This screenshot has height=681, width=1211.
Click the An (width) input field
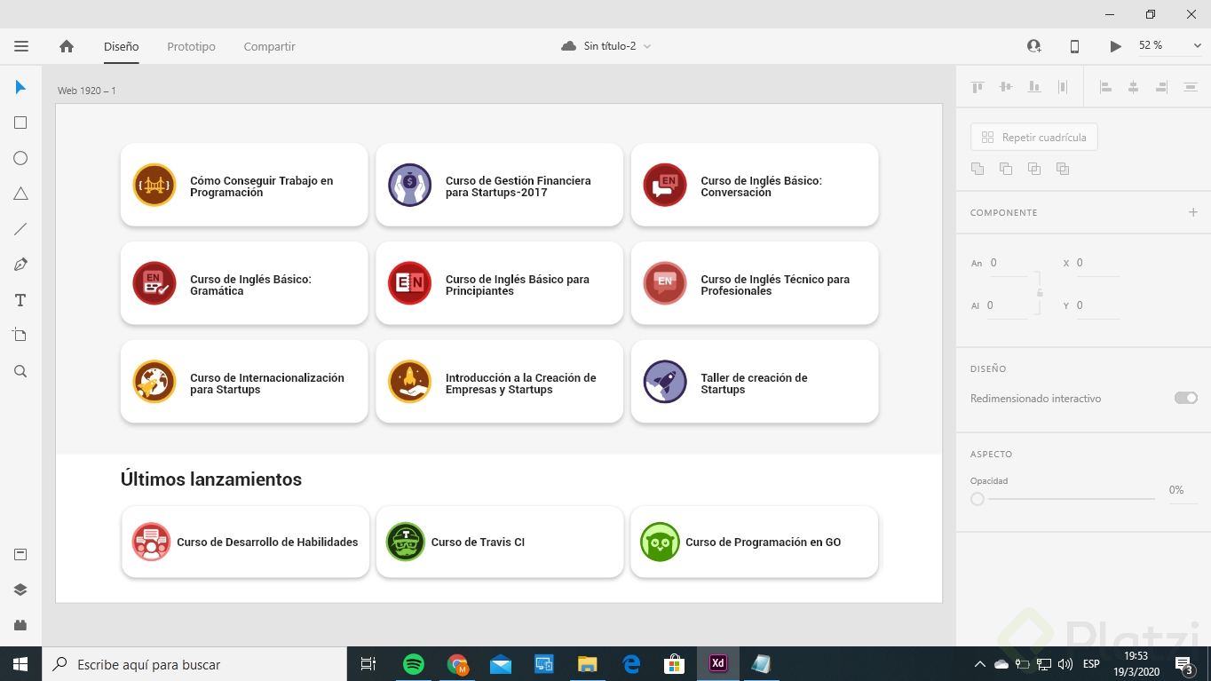[x=1009, y=263]
